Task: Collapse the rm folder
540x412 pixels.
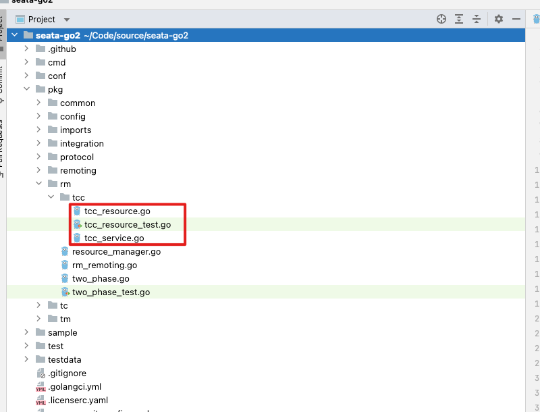Action: (x=39, y=183)
